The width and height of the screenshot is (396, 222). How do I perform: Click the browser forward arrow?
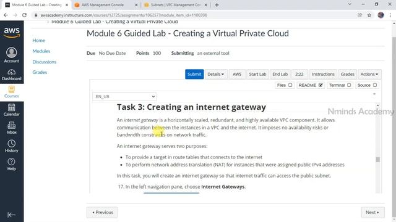click(15, 15)
